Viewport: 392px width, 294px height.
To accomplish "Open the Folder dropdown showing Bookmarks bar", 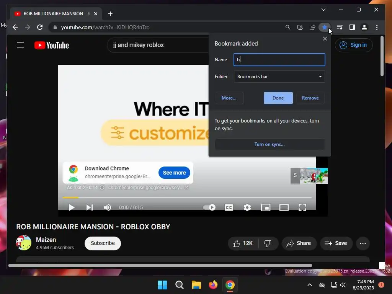I will coord(279,77).
